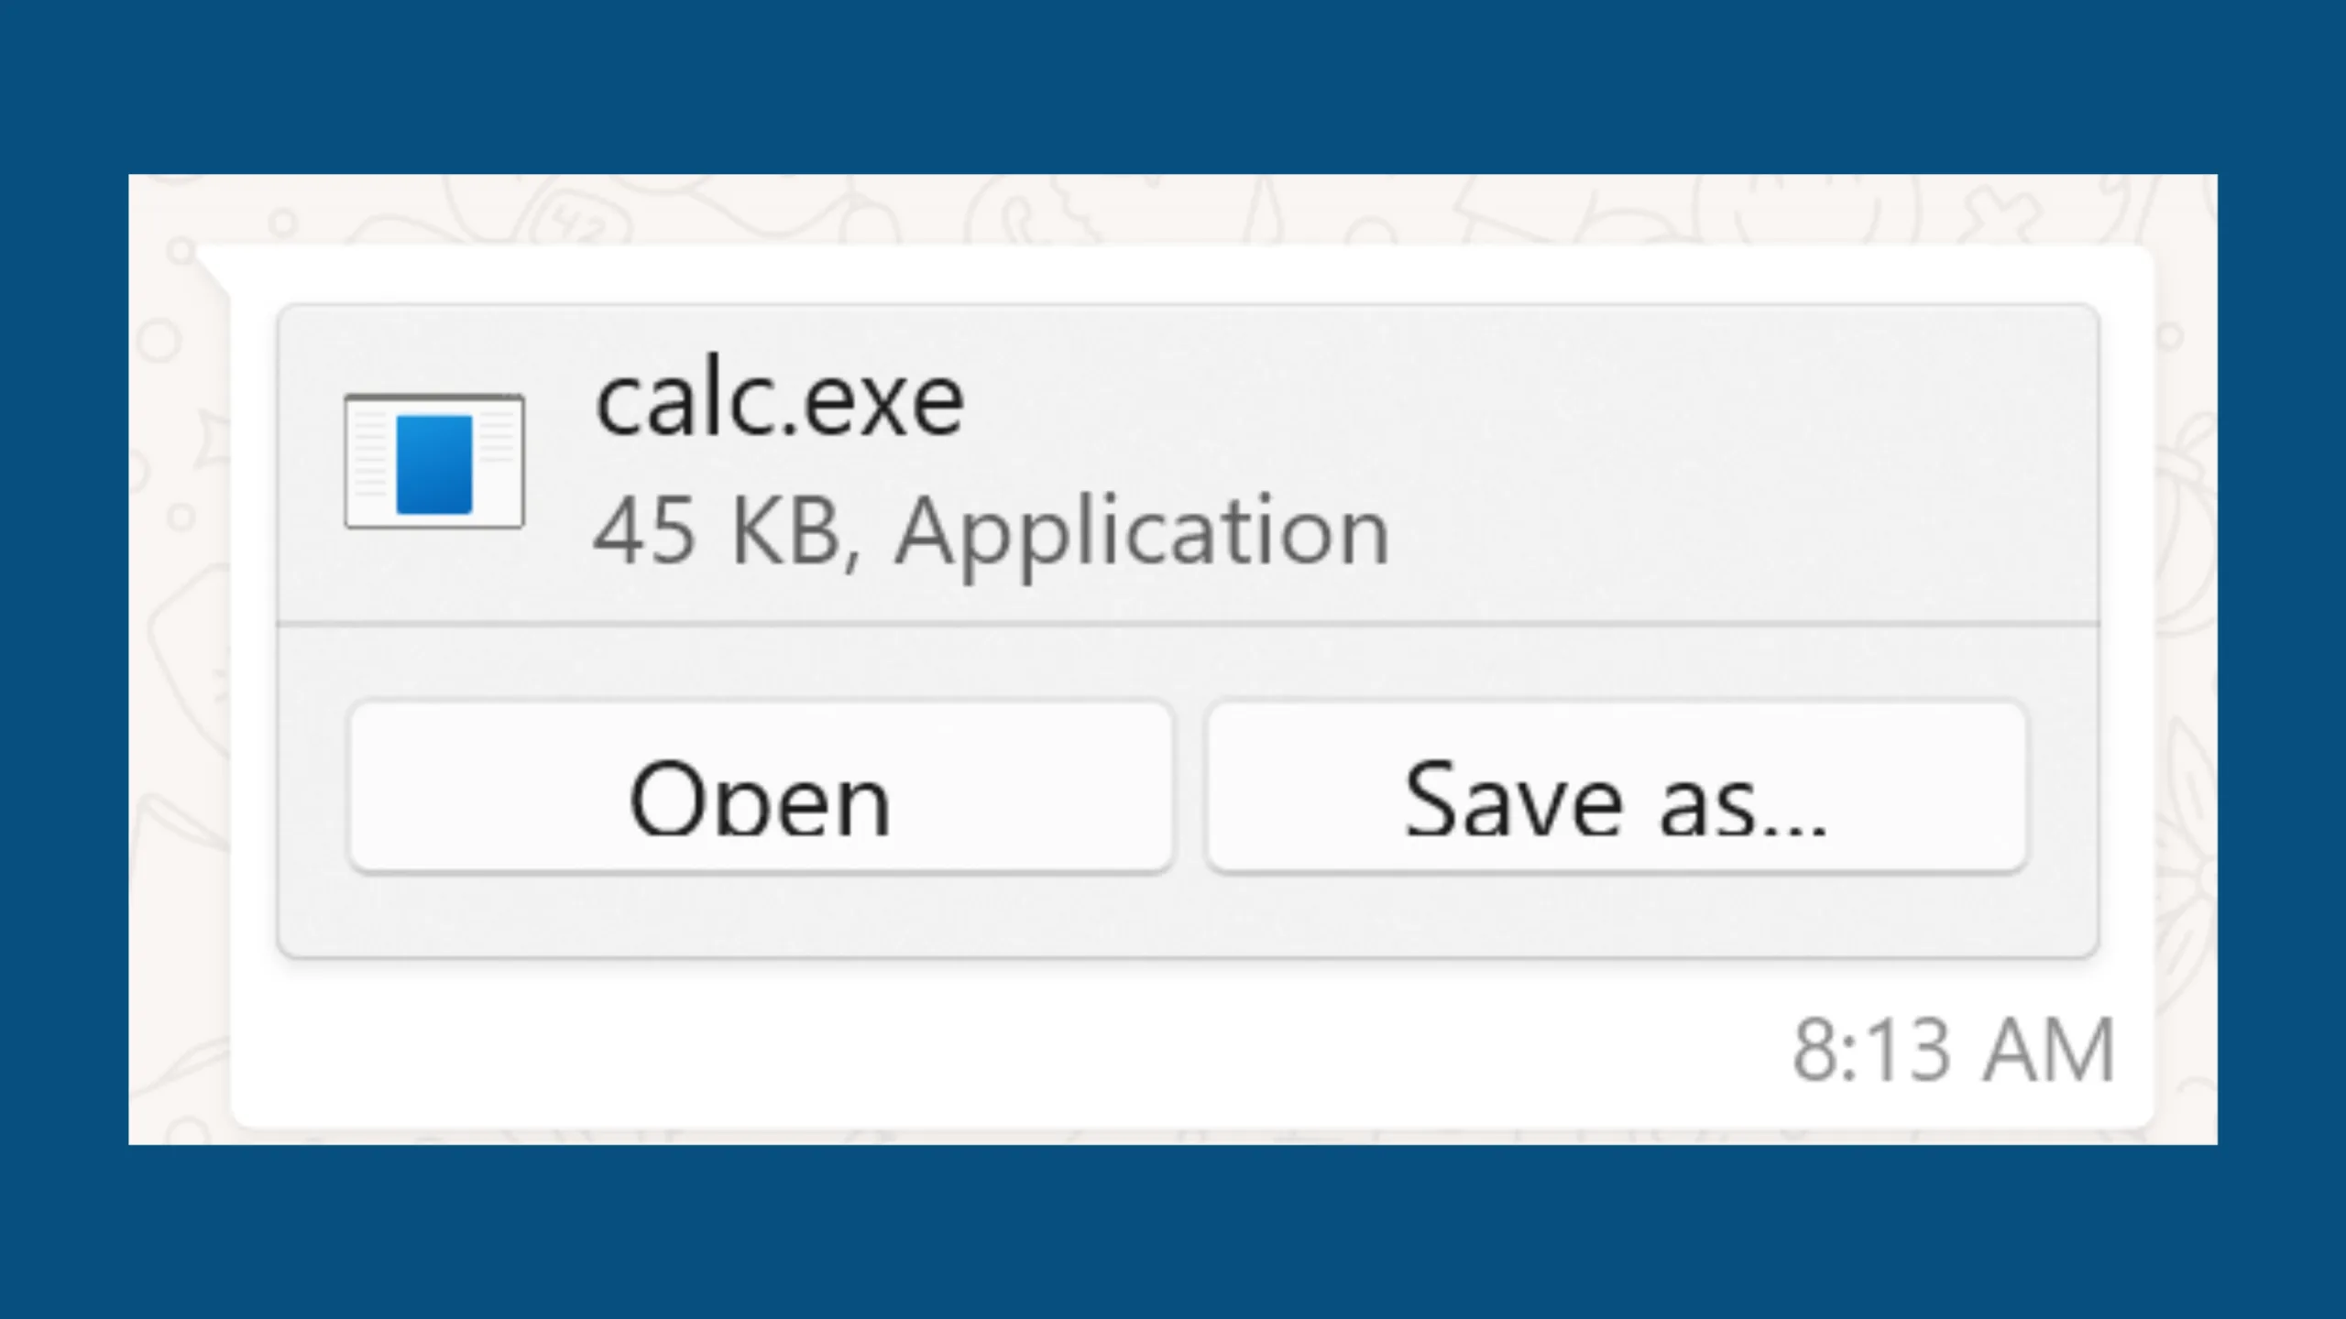
Task: Click the dark blue border outside the chat
Action: pyautogui.click(x=1173, y=87)
